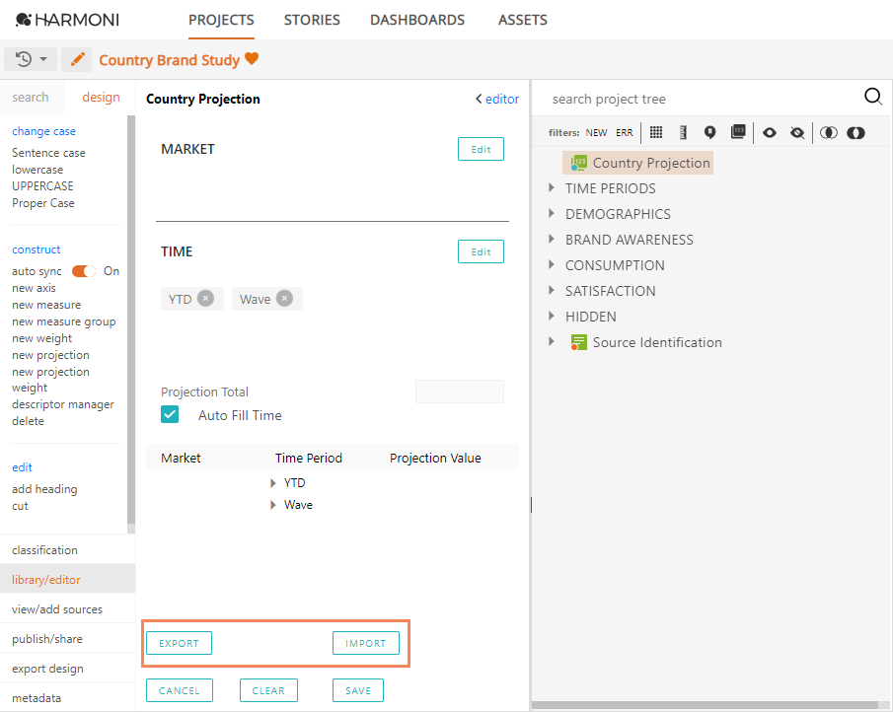Switch to the design tab
This screenshot has width=893, height=712.
[100, 97]
